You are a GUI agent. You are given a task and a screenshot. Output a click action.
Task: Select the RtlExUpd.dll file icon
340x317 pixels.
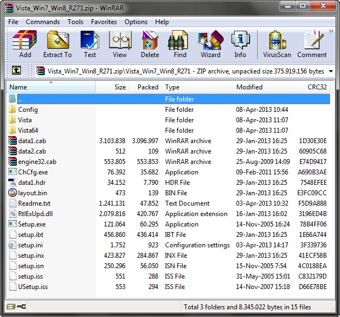13,213
